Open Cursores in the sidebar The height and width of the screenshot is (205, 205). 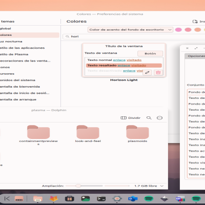[x=29, y=74]
